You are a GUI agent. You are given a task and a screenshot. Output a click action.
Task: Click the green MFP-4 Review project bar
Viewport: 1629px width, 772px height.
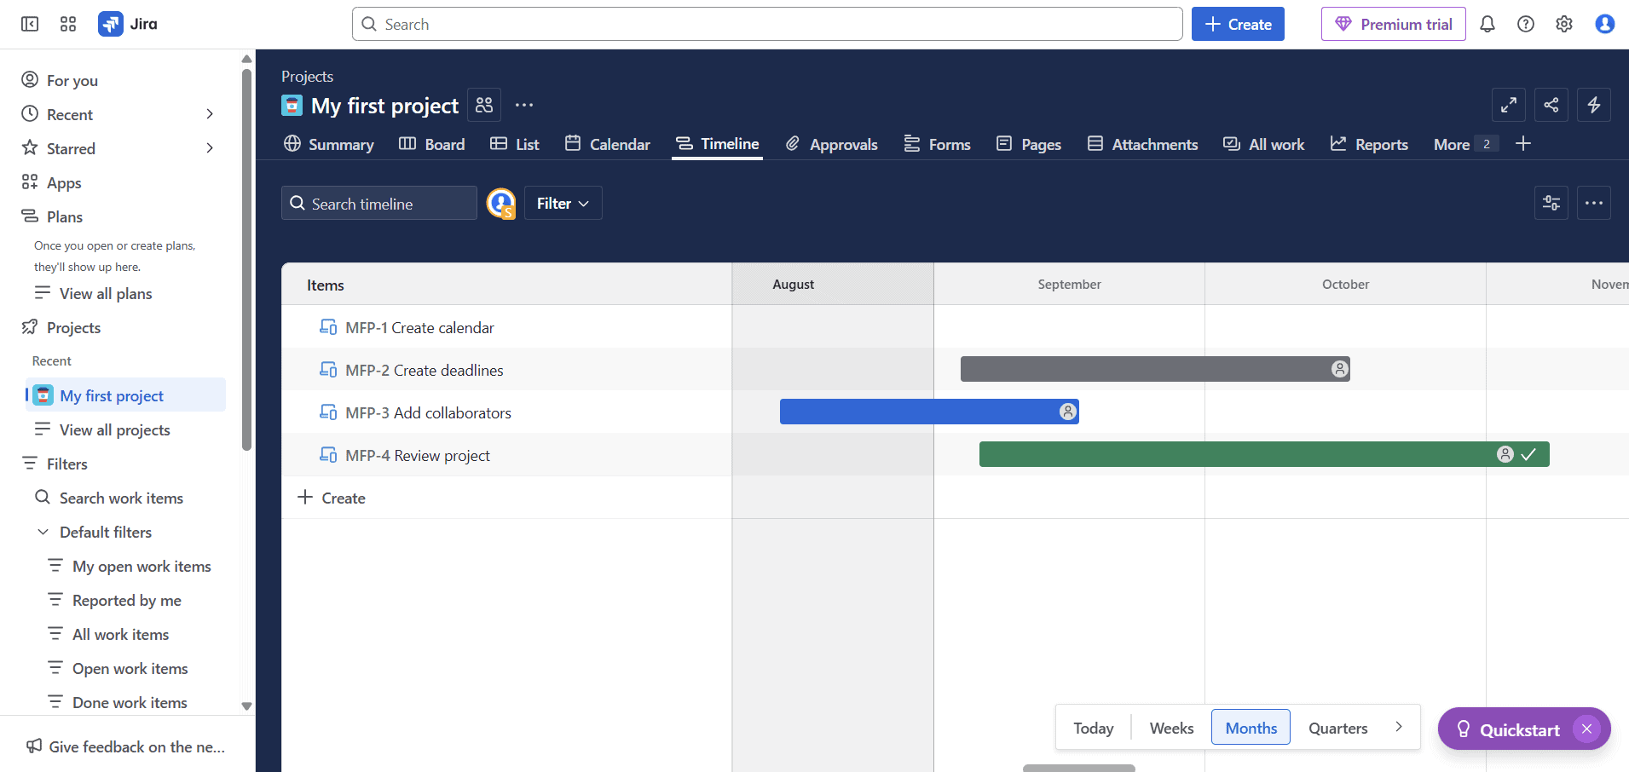(x=1236, y=454)
